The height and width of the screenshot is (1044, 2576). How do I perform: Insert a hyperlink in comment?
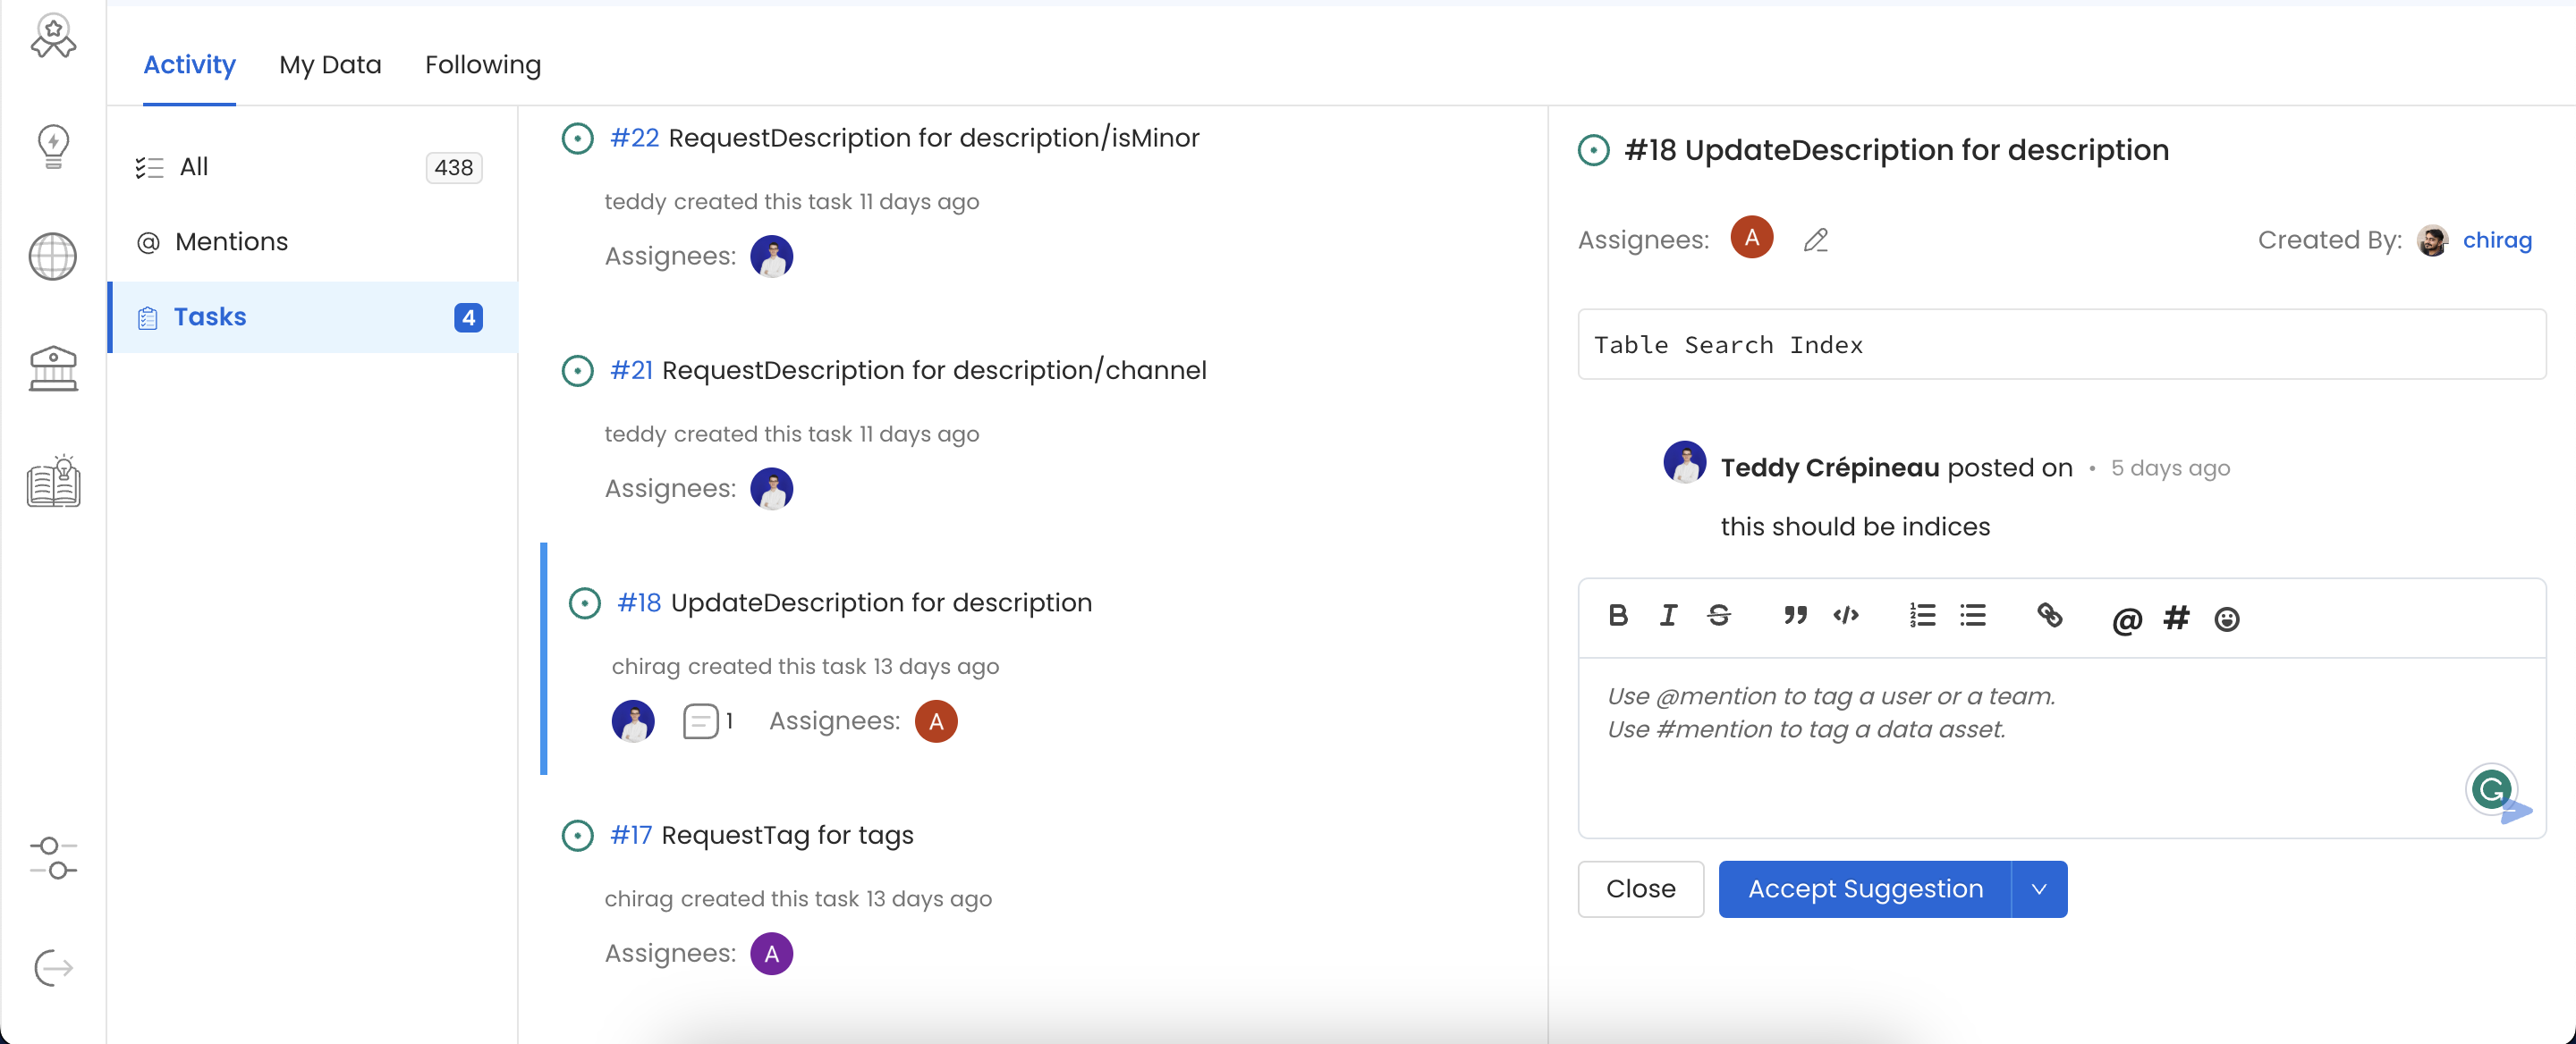2049,616
